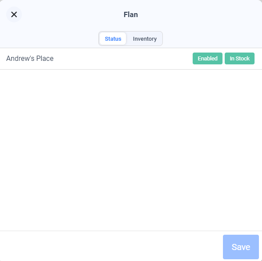Select the Andrew's Place location row

coord(131,59)
